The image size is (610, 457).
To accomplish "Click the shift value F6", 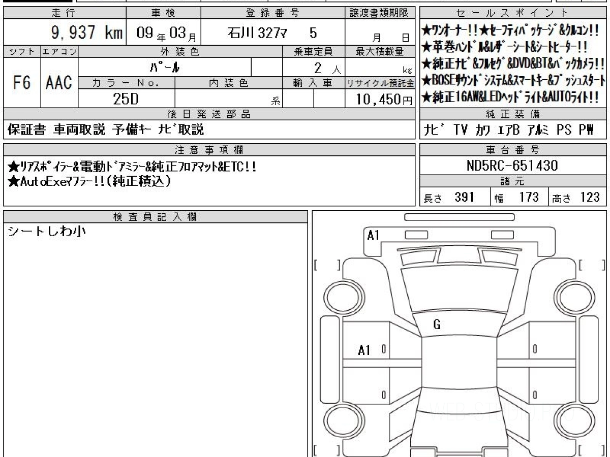I will pyautogui.click(x=22, y=83).
